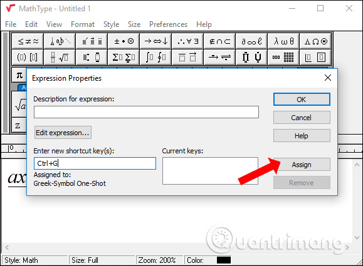Click inside the Current keys list box

click(210, 171)
